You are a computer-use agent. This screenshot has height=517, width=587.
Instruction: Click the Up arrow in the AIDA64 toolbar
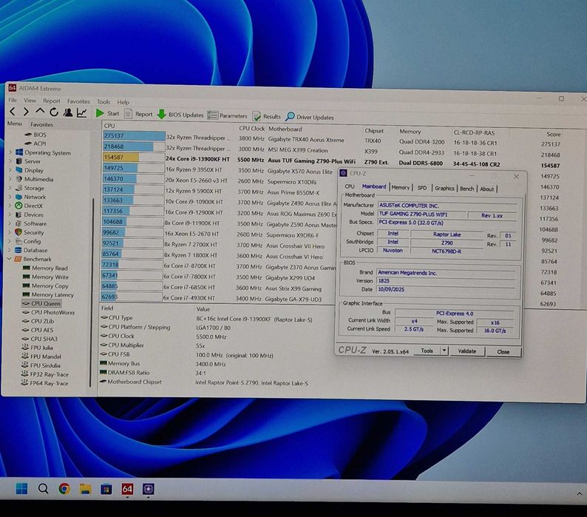40,112
